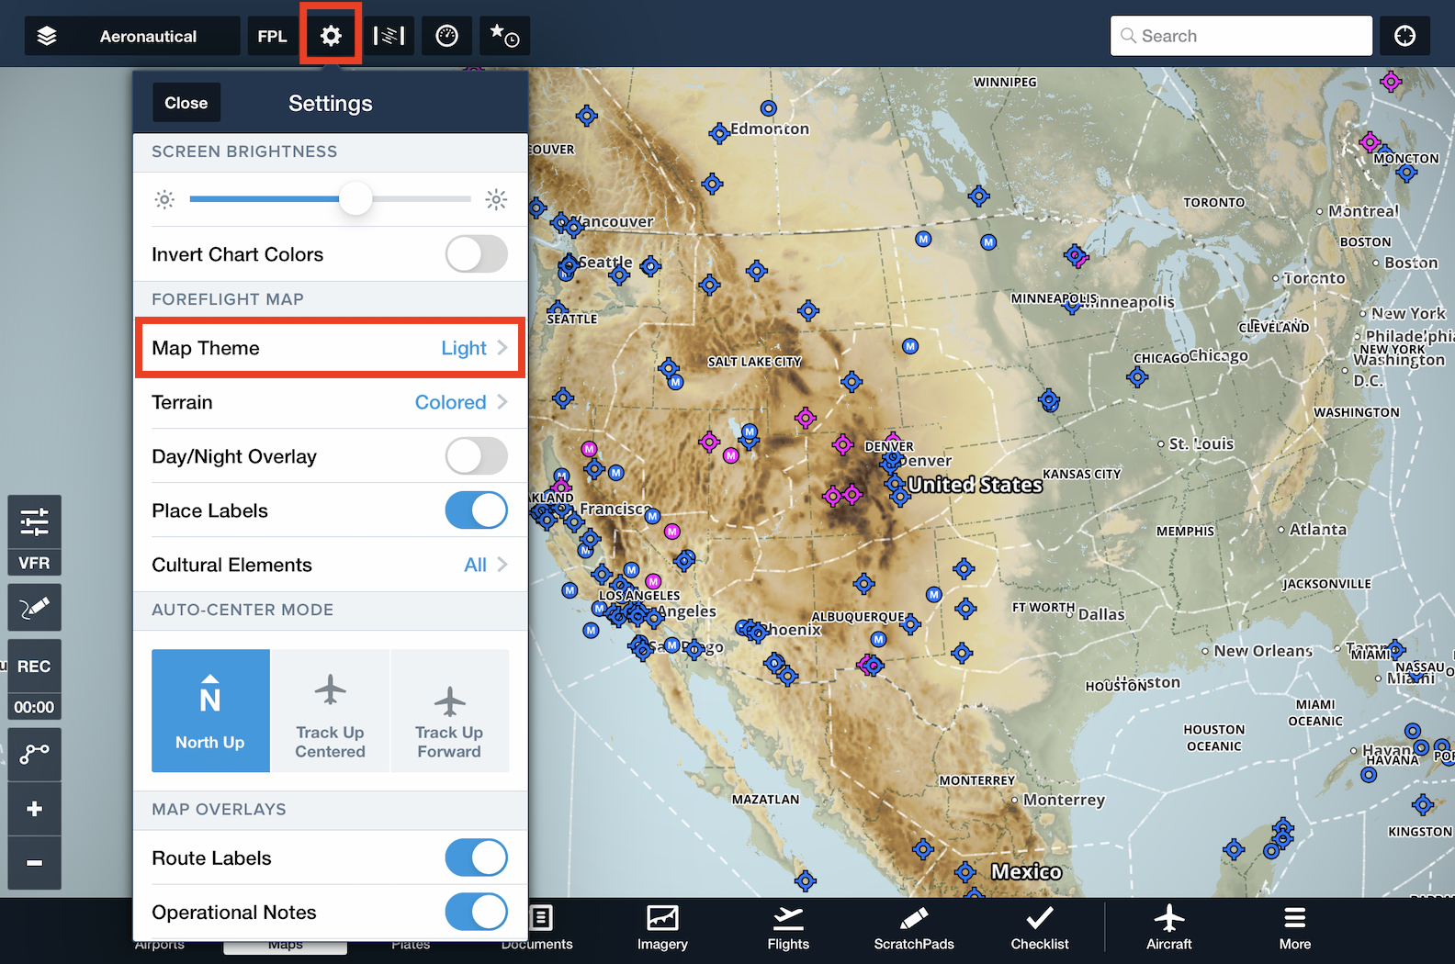The image size is (1455, 964).
Task: Open Map Theme options
Action: coord(330,348)
